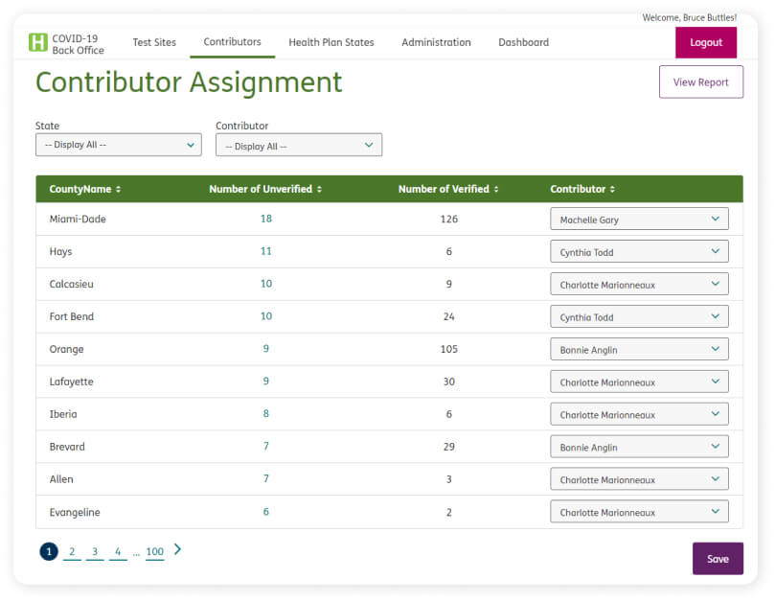
Task: Open contributor dropdown for Evangeline row
Action: pyautogui.click(x=639, y=512)
